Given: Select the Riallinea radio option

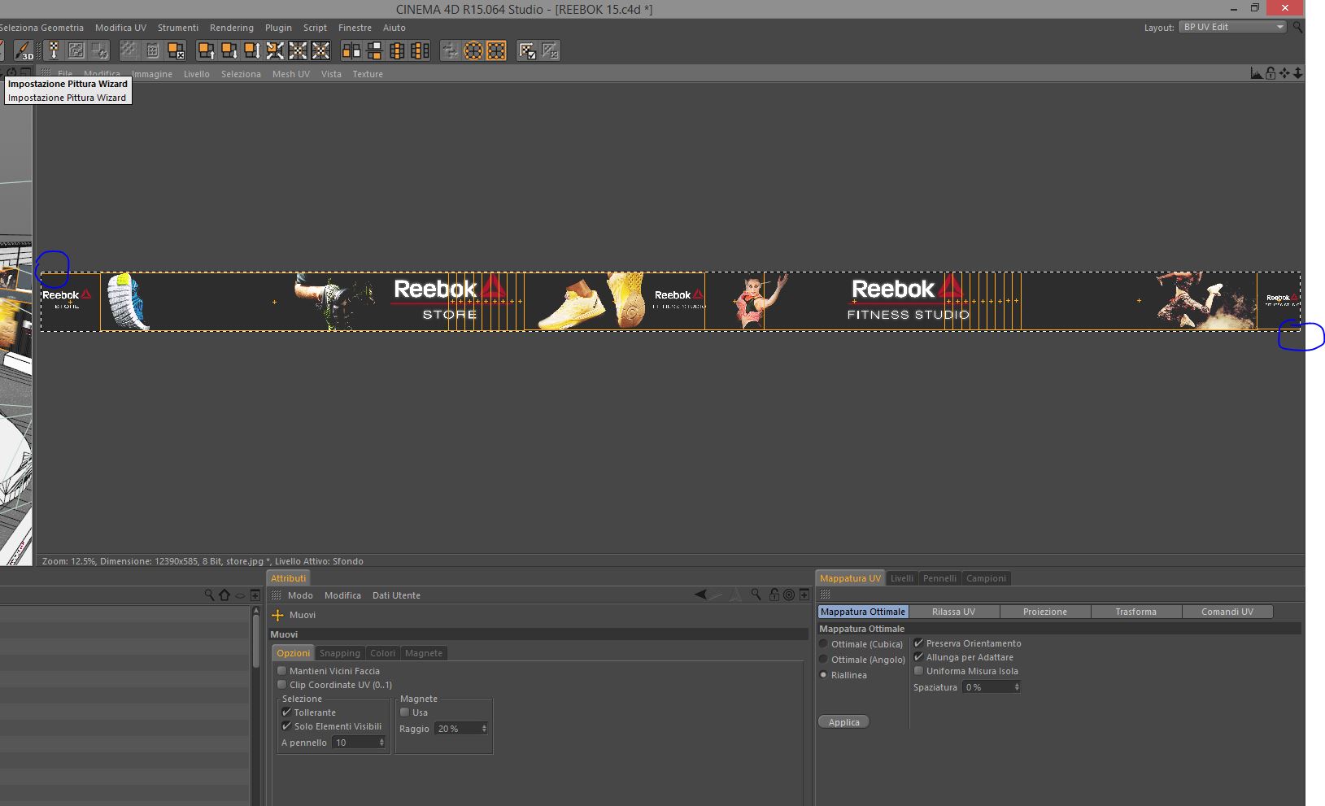Looking at the screenshot, I should (823, 675).
